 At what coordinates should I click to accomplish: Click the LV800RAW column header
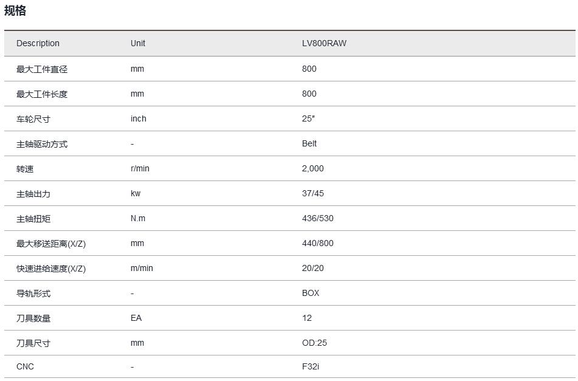(324, 43)
